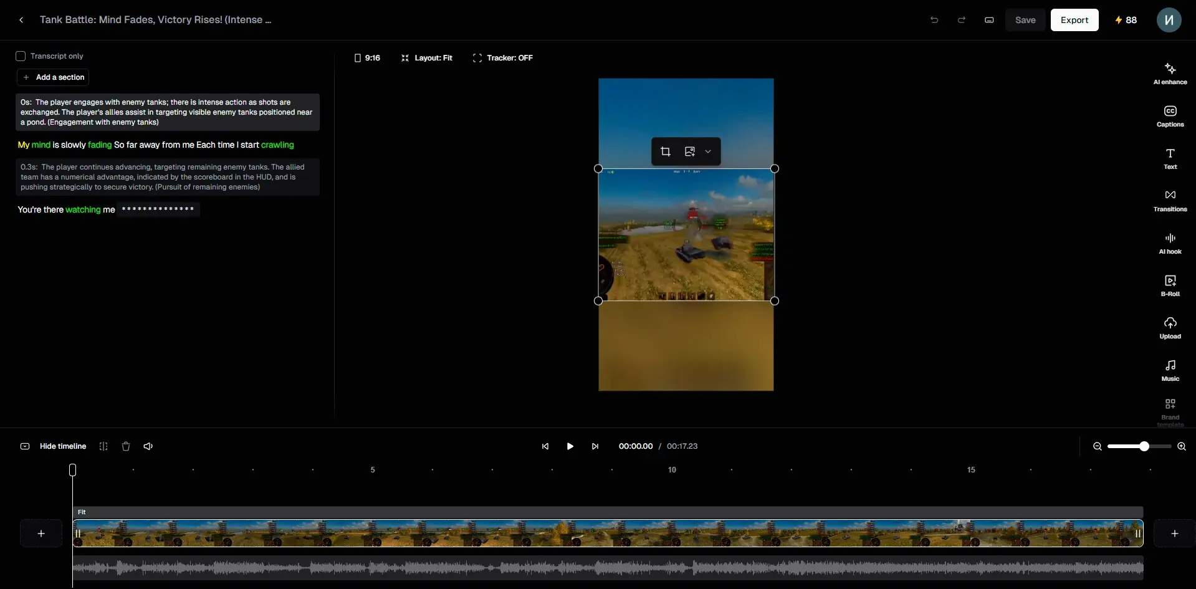Enable the Transcript only checkbox
Viewport: 1196px width, 589px height.
(21, 56)
